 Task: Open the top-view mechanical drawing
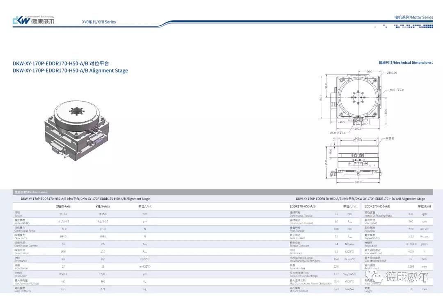click(357, 99)
